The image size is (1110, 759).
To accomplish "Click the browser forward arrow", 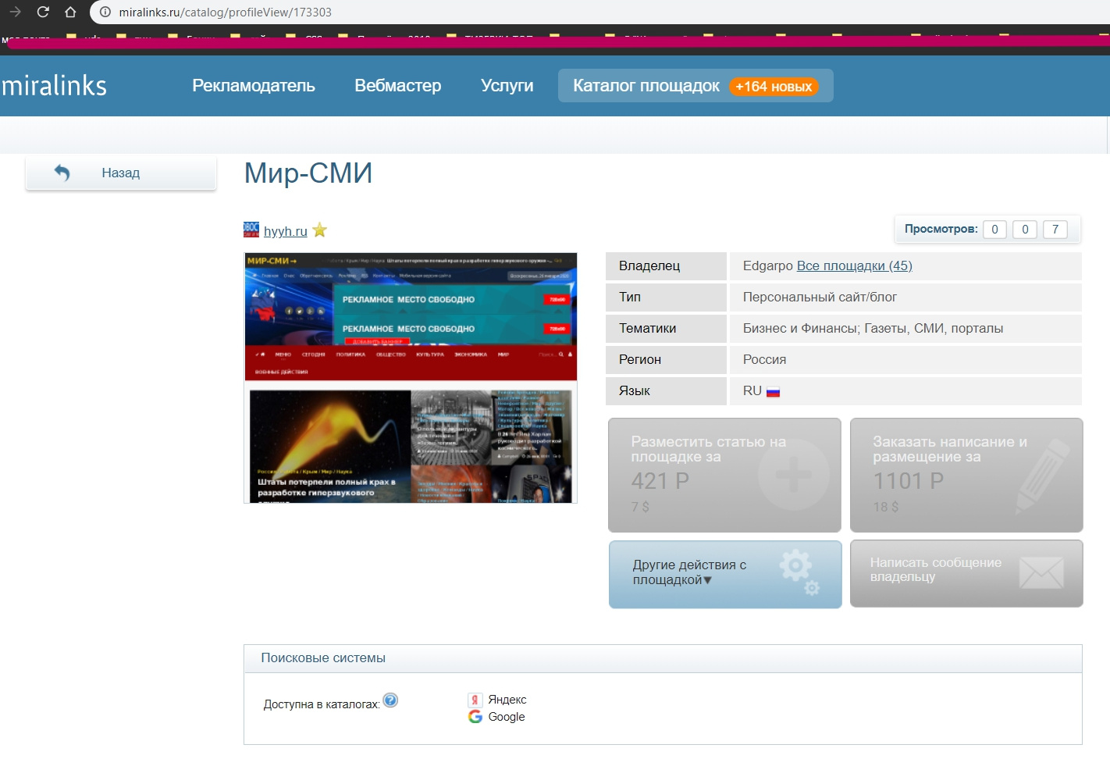I will tap(15, 12).
